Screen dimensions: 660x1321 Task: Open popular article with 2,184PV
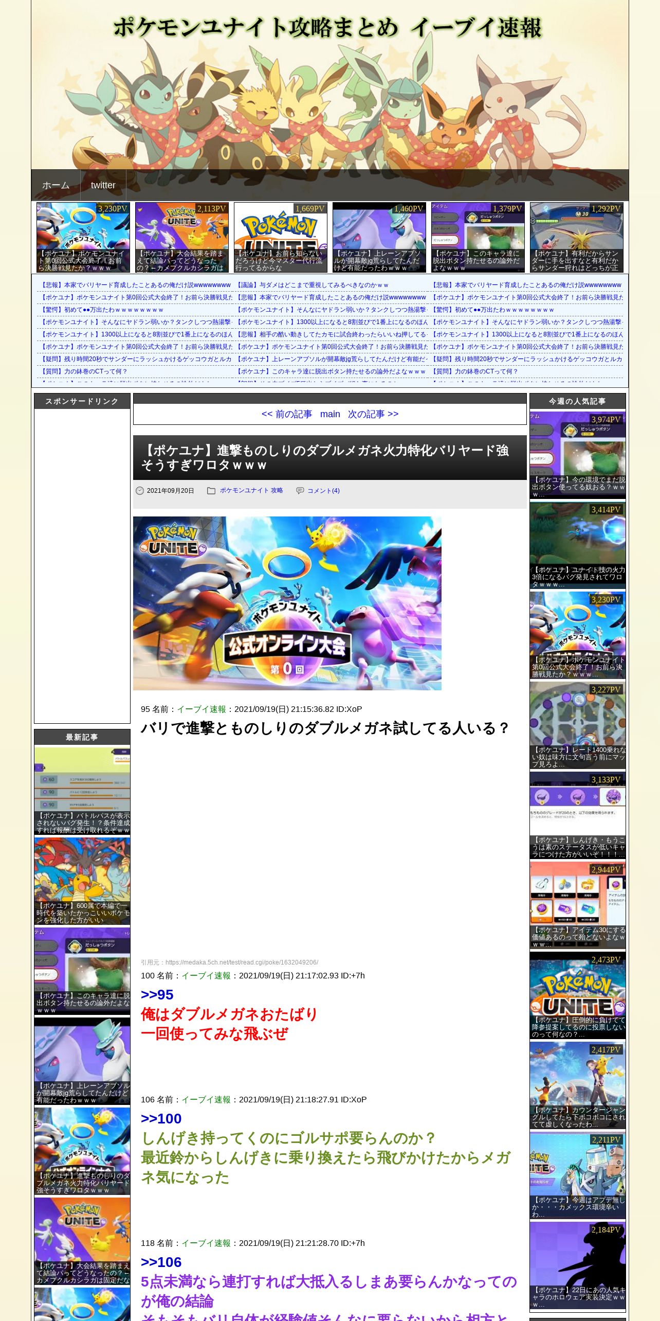click(578, 1265)
